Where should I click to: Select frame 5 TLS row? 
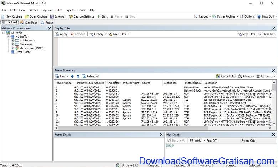[164, 100]
